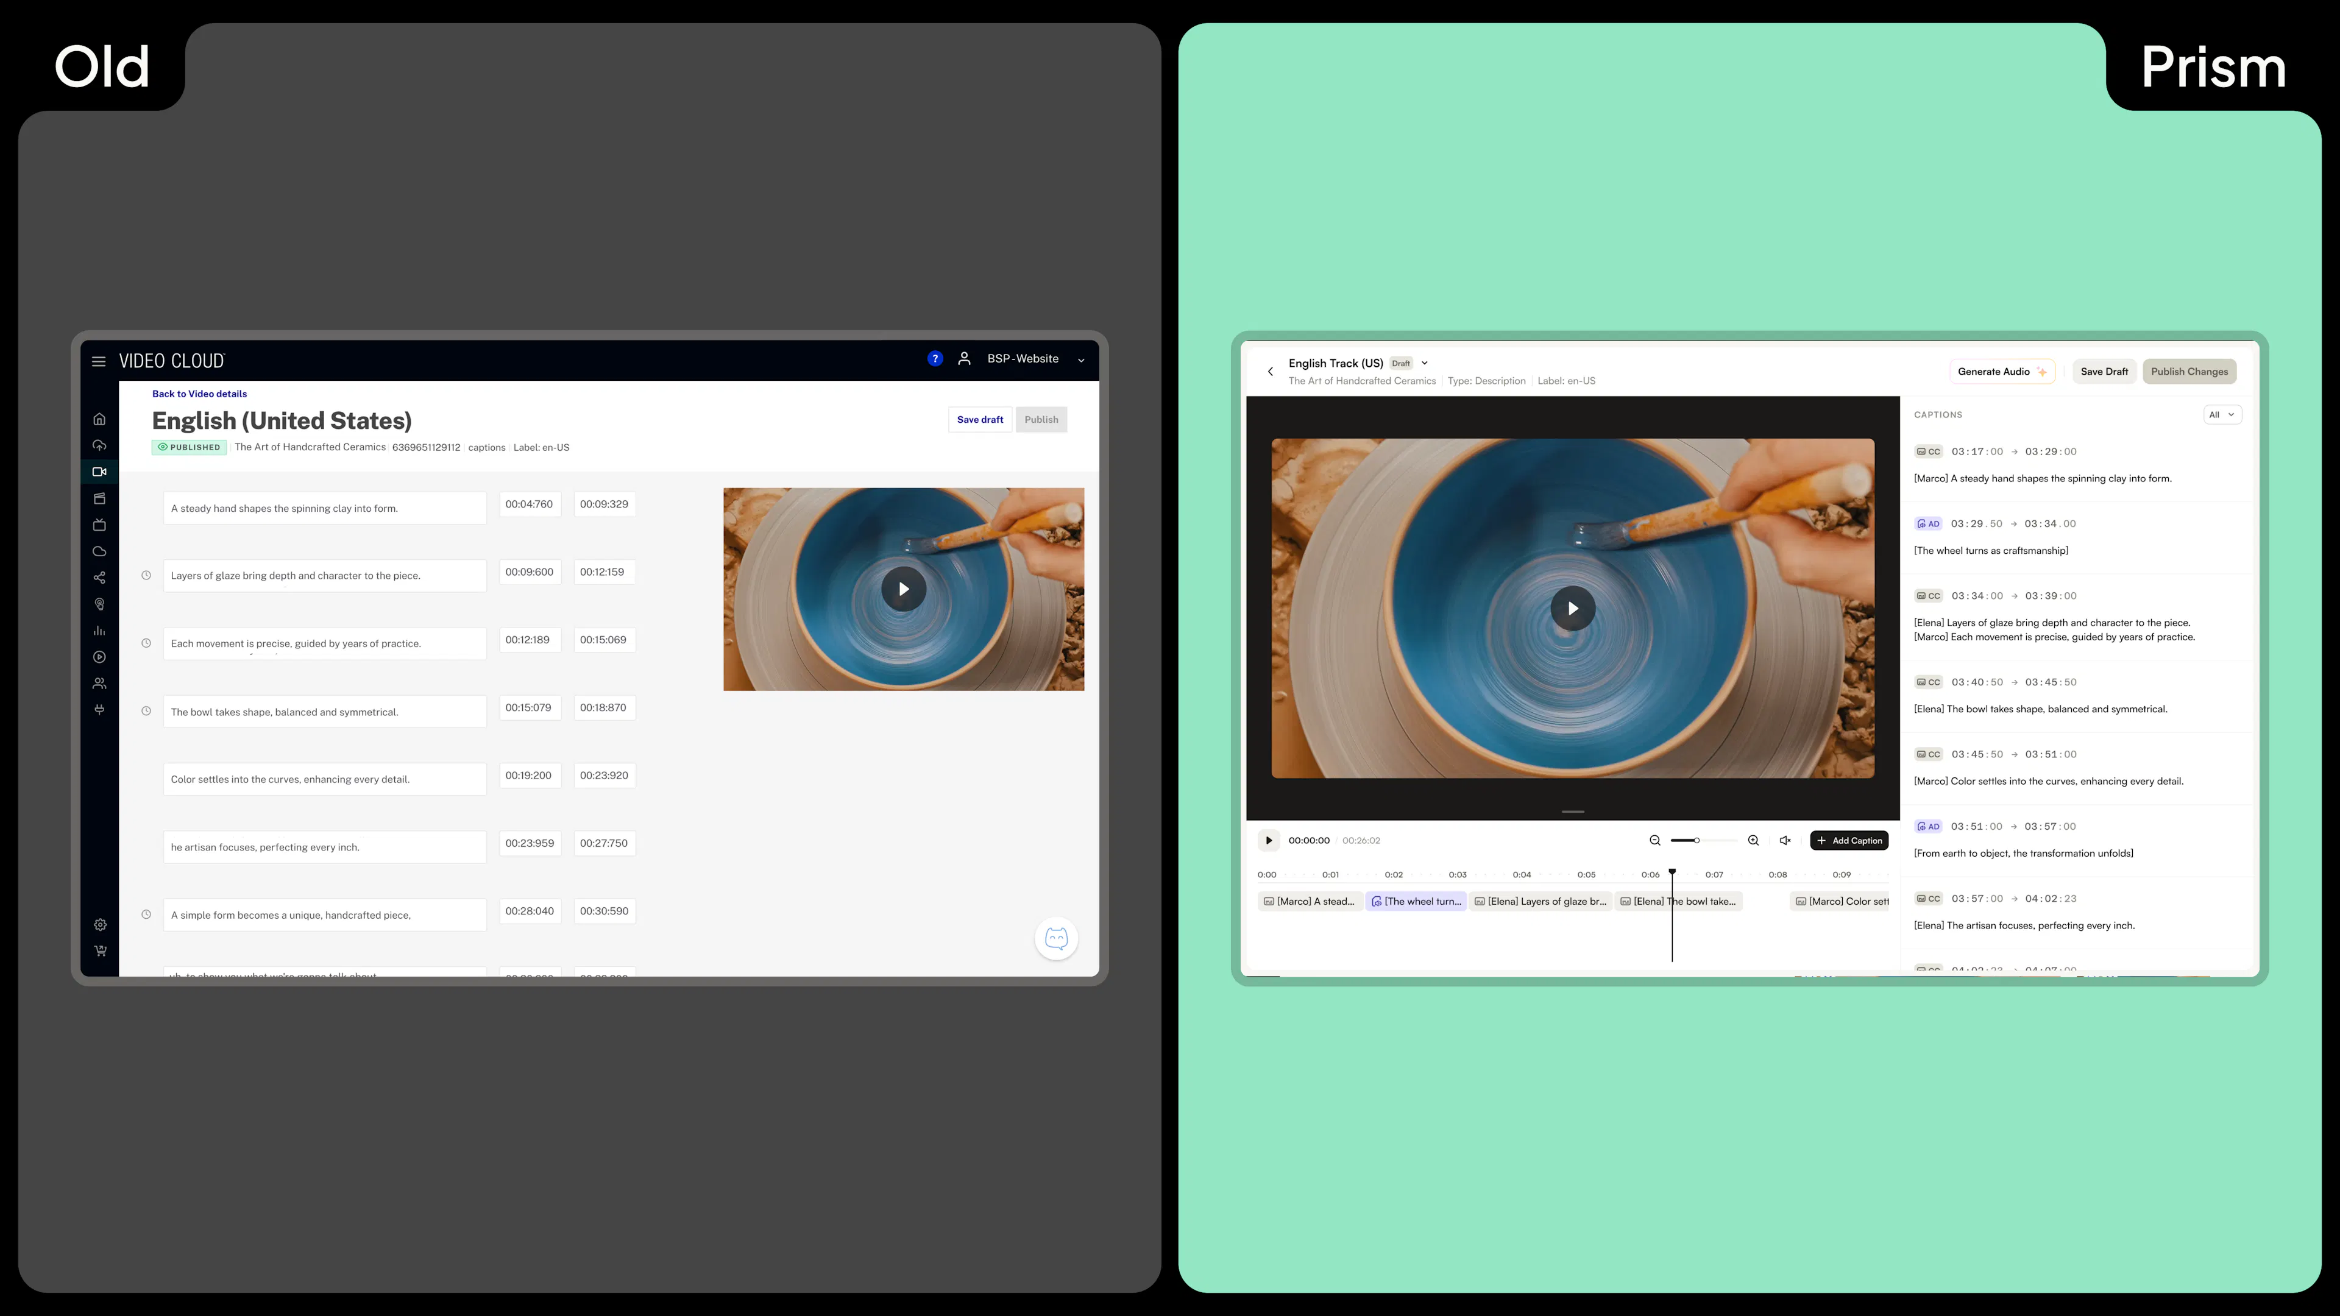Screen dimensions: 2340x1316
Task: Click the CC badge at 03:17:00
Action: pos(1927,451)
